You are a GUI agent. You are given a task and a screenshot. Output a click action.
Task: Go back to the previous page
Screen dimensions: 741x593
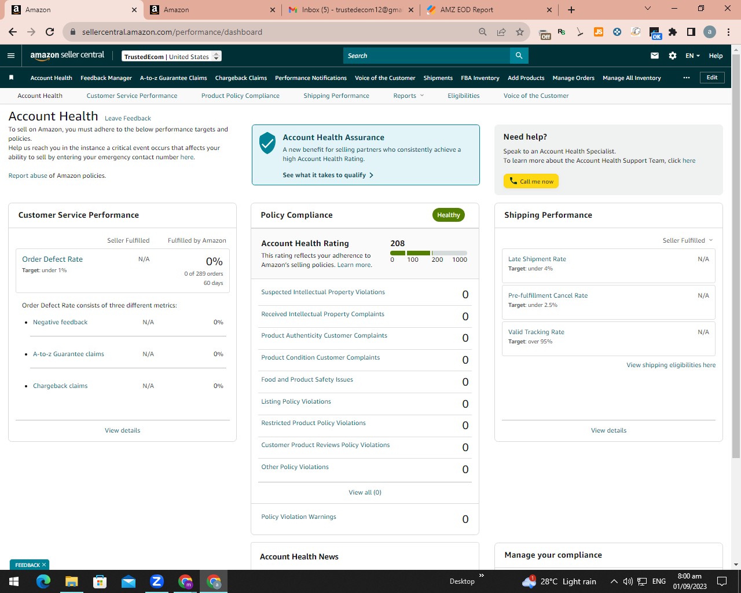(x=13, y=32)
